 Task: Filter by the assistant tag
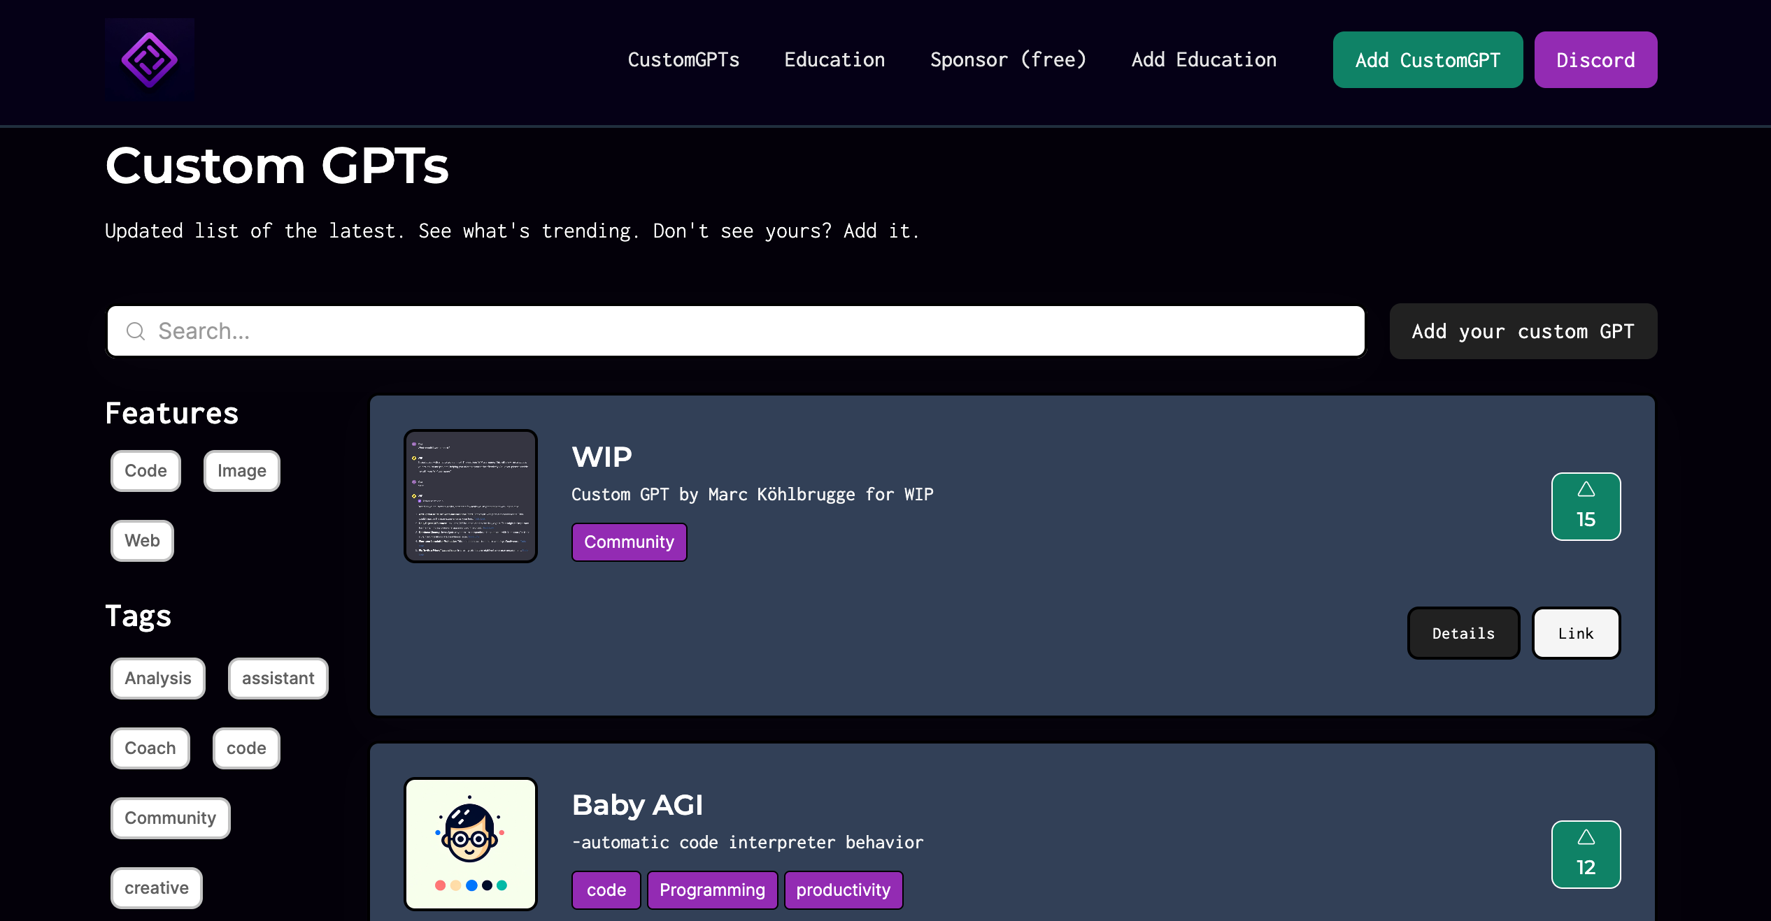pos(278,679)
